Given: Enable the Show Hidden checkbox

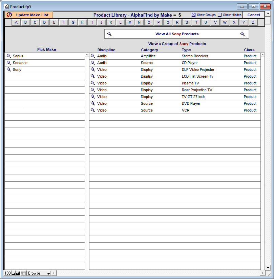Looking at the screenshot, I should click(x=220, y=15).
